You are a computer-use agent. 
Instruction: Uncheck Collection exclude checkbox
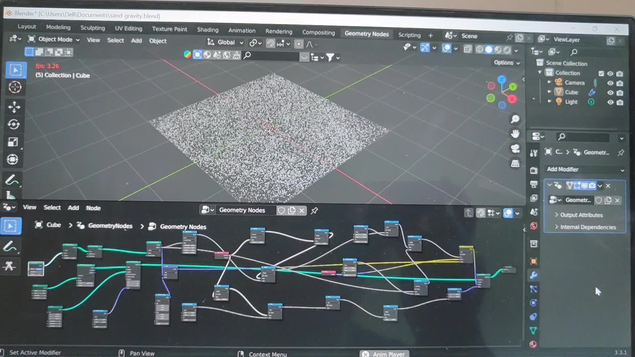point(601,73)
